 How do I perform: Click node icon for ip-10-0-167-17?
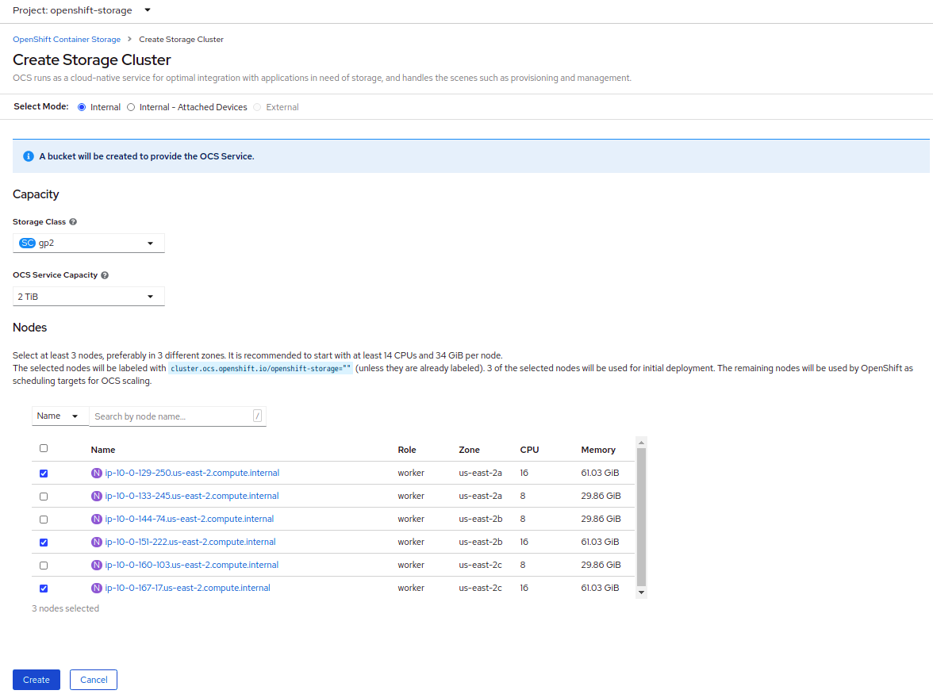click(x=97, y=588)
